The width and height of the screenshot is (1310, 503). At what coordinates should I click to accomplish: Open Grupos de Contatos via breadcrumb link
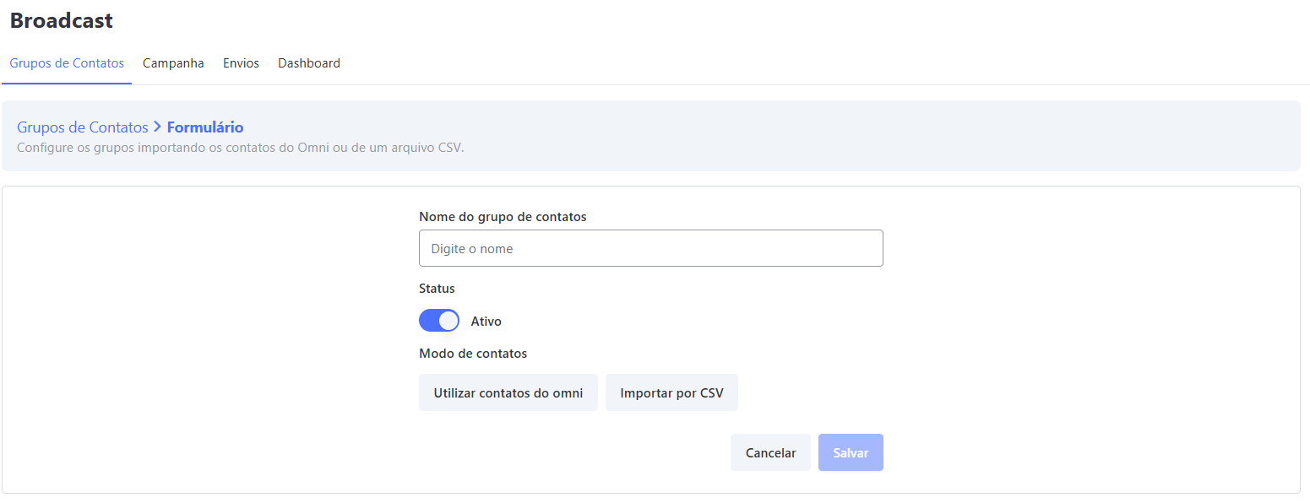(x=82, y=127)
